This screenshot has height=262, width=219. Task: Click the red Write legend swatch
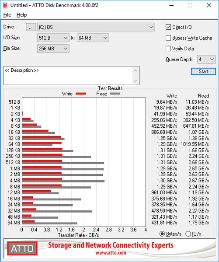(x=81, y=94)
